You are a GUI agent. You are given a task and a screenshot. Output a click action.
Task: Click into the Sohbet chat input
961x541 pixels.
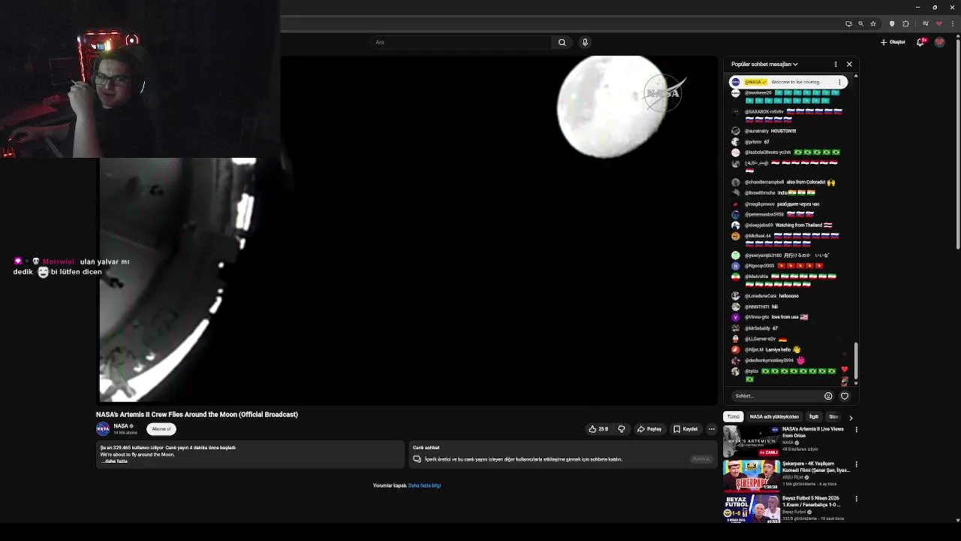tap(776, 396)
